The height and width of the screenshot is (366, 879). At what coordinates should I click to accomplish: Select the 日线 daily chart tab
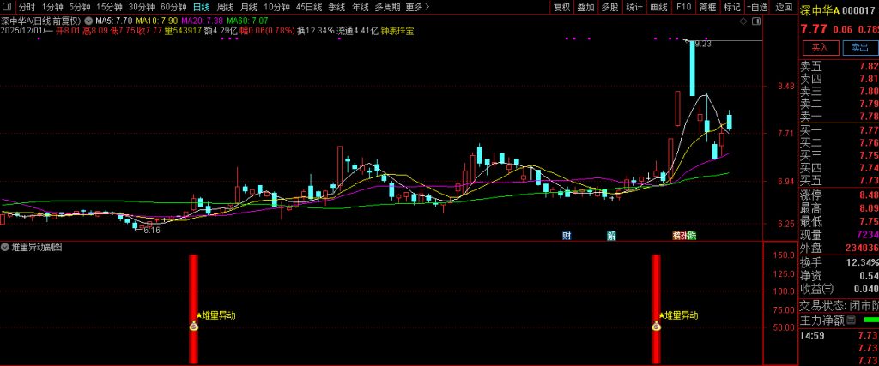pos(201,7)
